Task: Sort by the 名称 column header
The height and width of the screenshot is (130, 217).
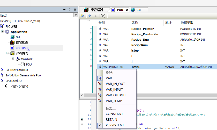Action: [147, 23]
